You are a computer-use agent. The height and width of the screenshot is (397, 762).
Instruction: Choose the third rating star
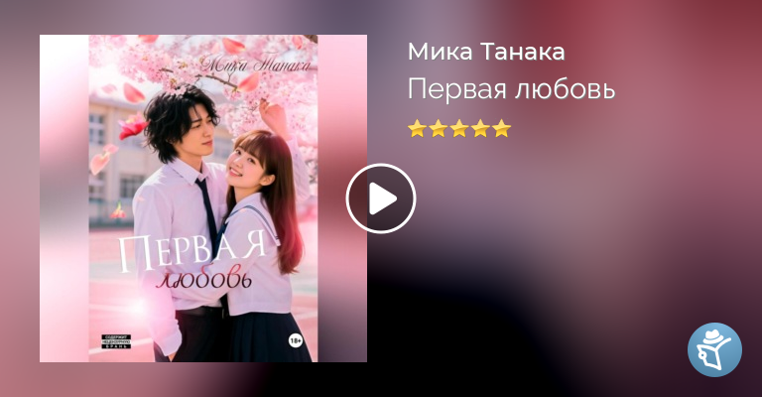[x=459, y=129]
